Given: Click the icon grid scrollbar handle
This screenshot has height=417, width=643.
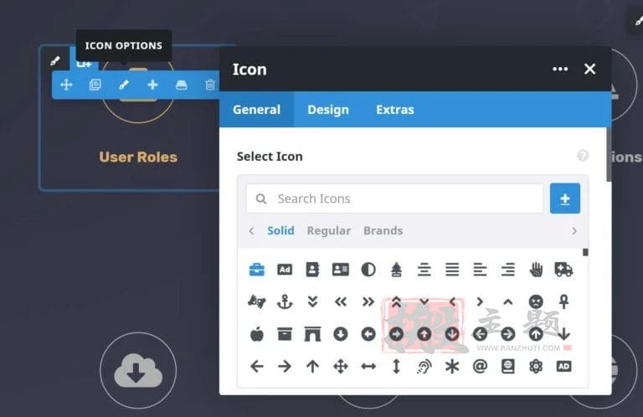Looking at the screenshot, I should (585, 252).
